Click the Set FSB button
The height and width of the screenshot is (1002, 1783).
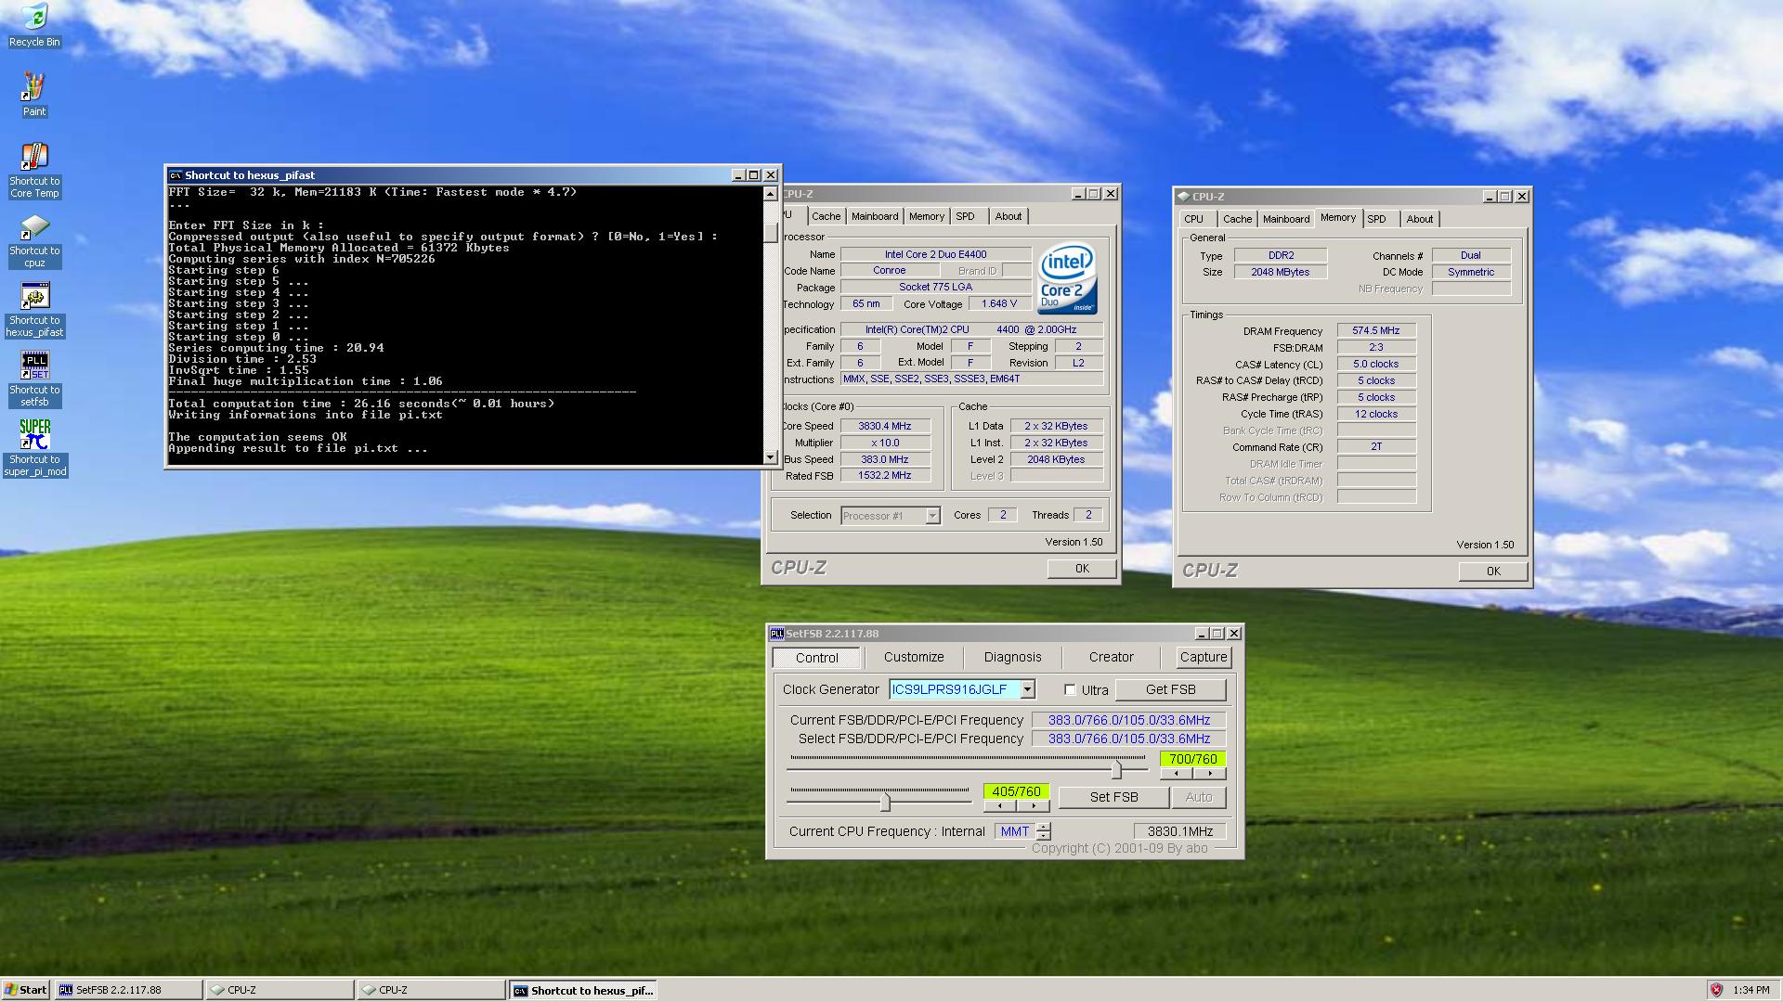click(1113, 797)
